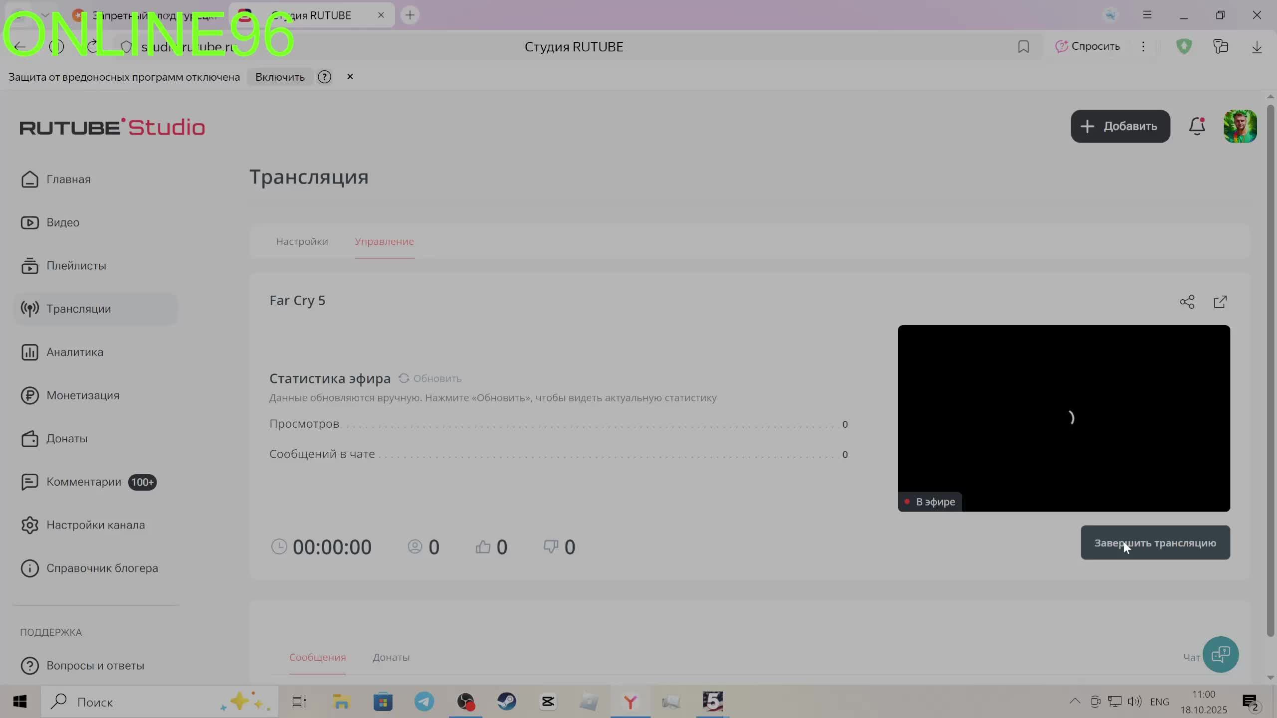Click the user profile avatar
Screen dimensions: 1277x718
(x=1240, y=126)
